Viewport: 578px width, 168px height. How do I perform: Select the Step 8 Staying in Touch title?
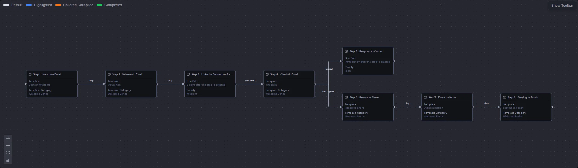[523, 97]
